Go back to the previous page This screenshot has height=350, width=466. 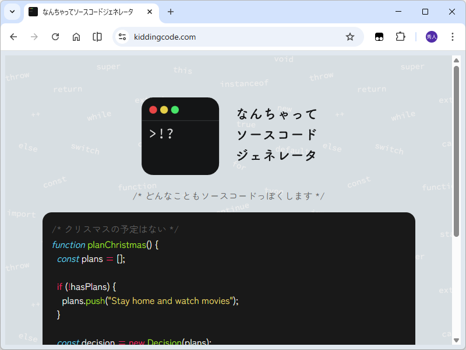13,36
